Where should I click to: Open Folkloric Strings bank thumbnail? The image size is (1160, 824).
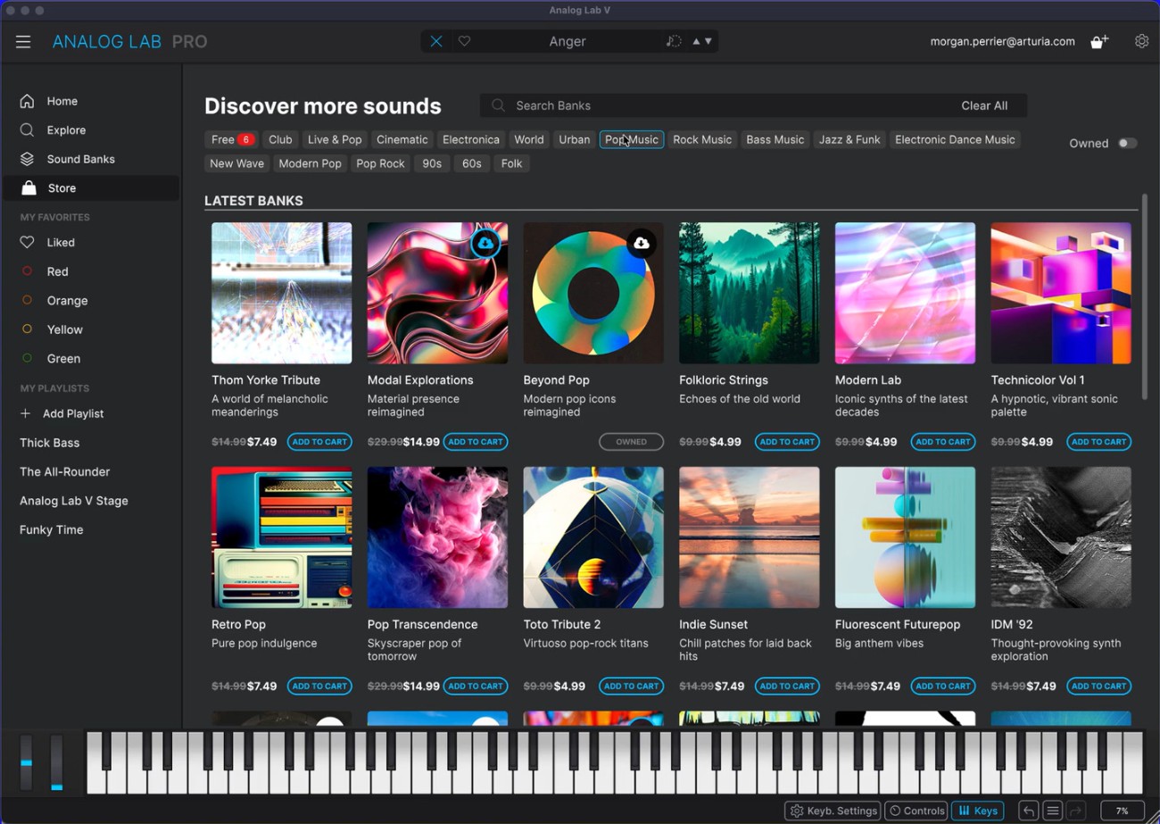[750, 293]
